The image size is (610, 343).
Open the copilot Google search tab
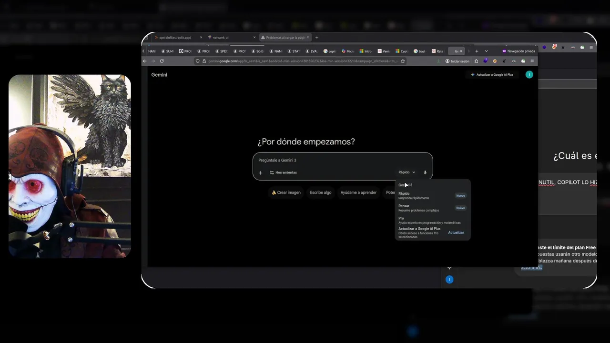pyautogui.click(x=330, y=51)
